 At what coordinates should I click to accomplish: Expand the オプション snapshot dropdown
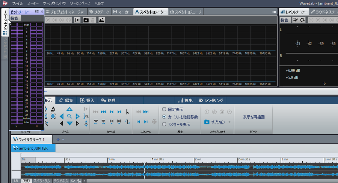coord(229,122)
